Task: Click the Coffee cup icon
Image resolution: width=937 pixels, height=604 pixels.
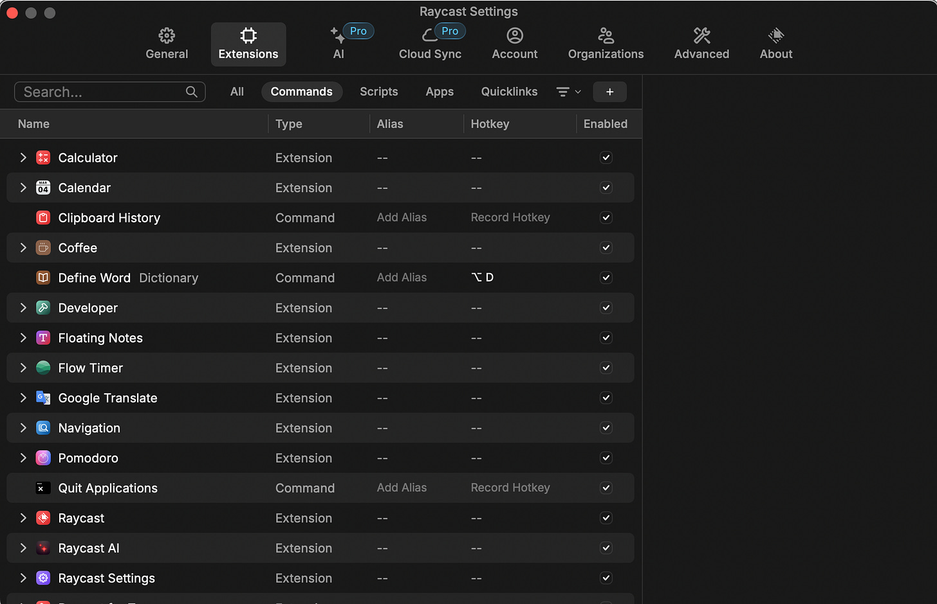Action: tap(43, 247)
